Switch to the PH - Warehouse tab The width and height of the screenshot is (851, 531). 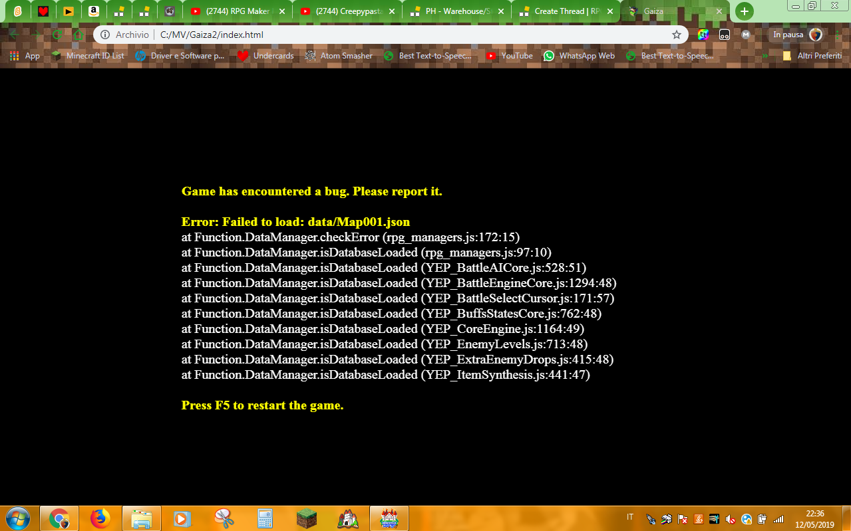[456, 11]
